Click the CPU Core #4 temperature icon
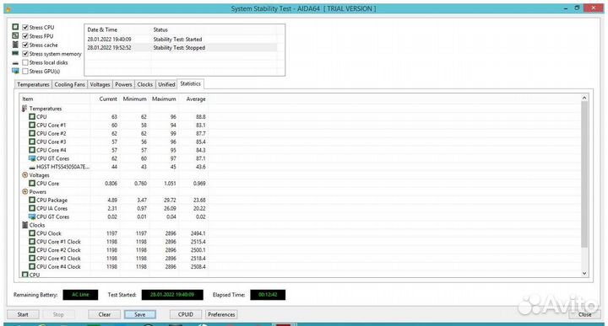The width and height of the screenshot is (608, 326). coord(32,150)
